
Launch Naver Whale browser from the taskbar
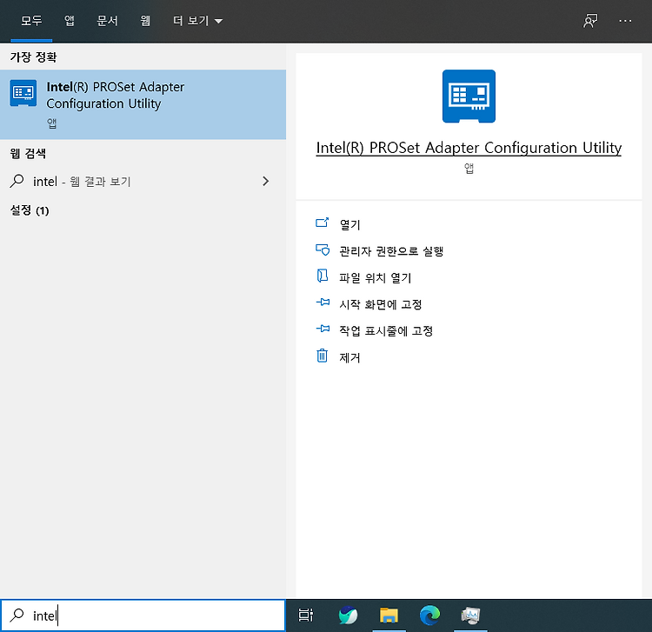tap(348, 615)
